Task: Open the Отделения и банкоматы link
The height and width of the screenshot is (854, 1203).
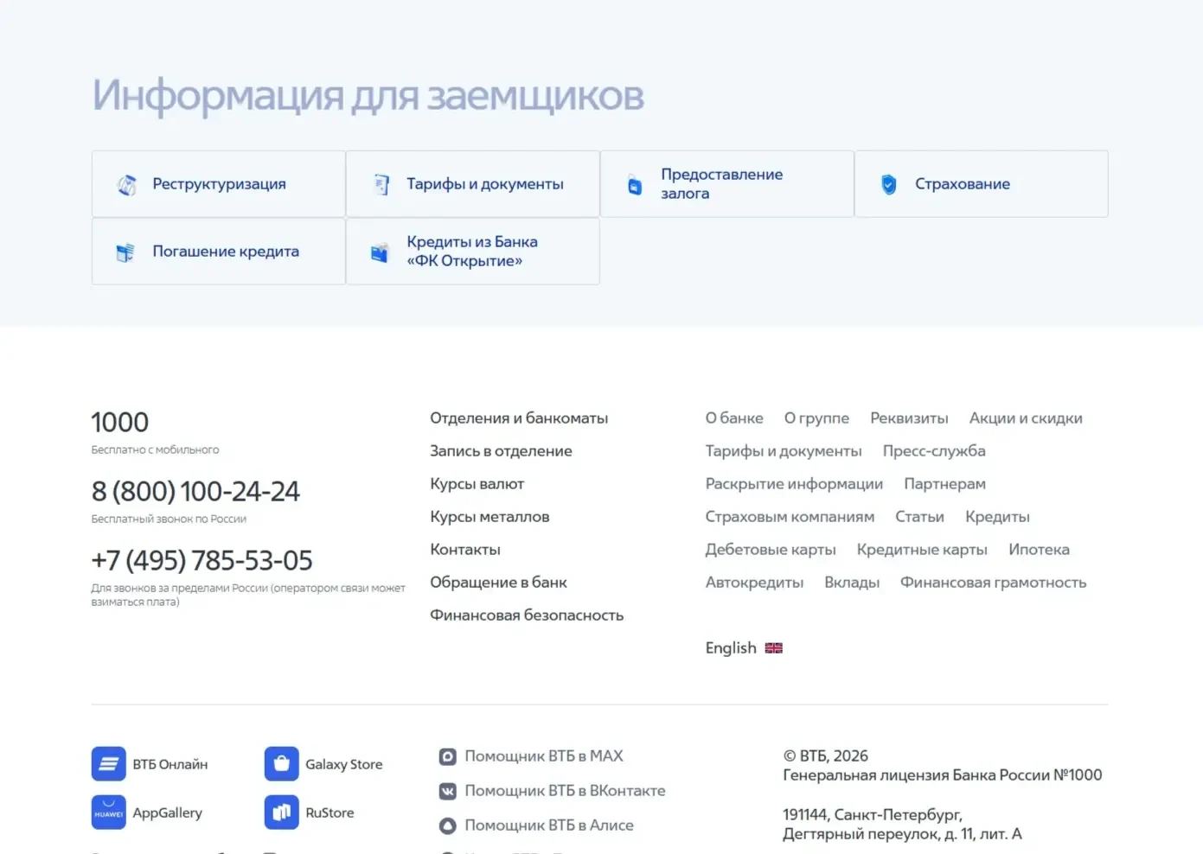Action: click(519, 418)
